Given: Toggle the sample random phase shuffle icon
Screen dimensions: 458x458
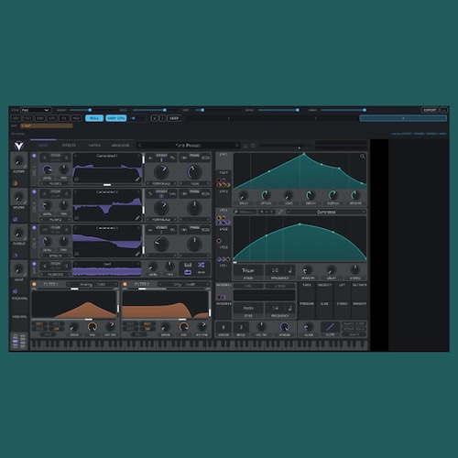Looking at the screenshot, I should 201,265.
